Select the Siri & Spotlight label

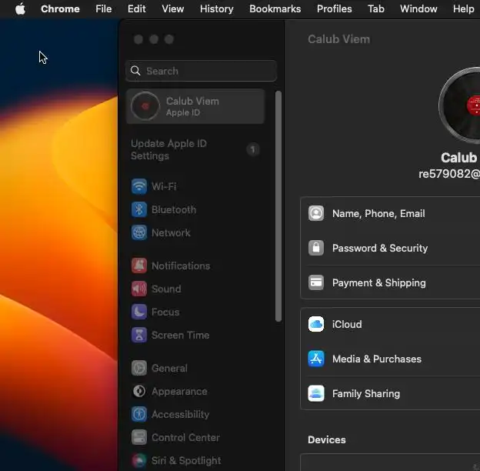coord(186,460)
